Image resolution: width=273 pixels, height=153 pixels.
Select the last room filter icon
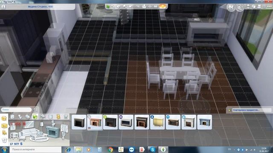[x=66, y=117]
